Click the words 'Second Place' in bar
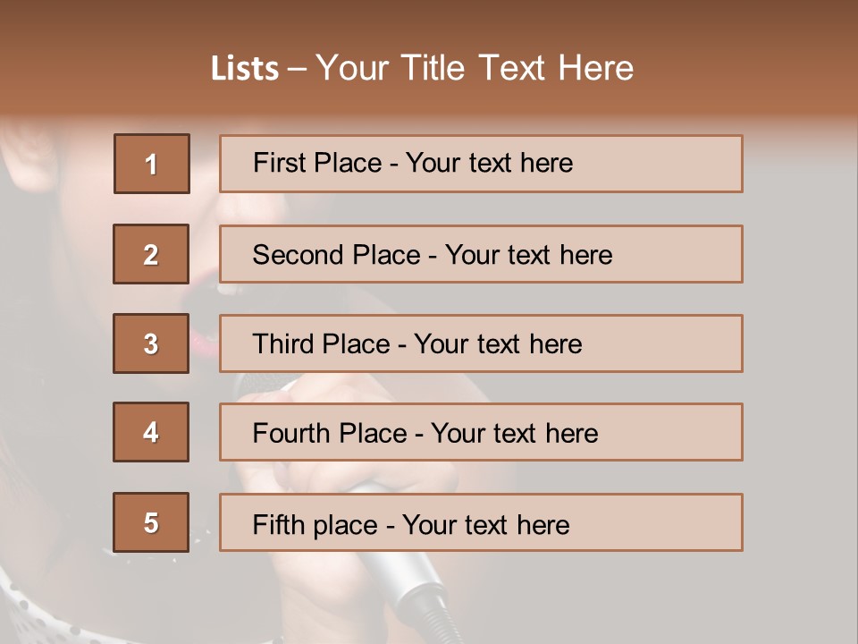Screen dimensions: 858x644 337,255
